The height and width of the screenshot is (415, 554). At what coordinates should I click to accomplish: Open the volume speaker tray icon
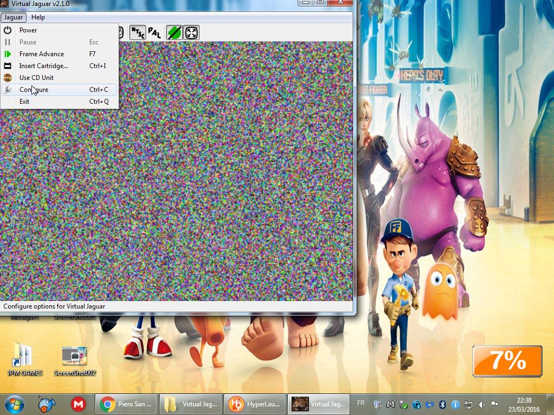(482, 404)
